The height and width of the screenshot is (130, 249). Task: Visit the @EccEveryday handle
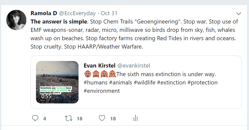(x=77, y=13)
